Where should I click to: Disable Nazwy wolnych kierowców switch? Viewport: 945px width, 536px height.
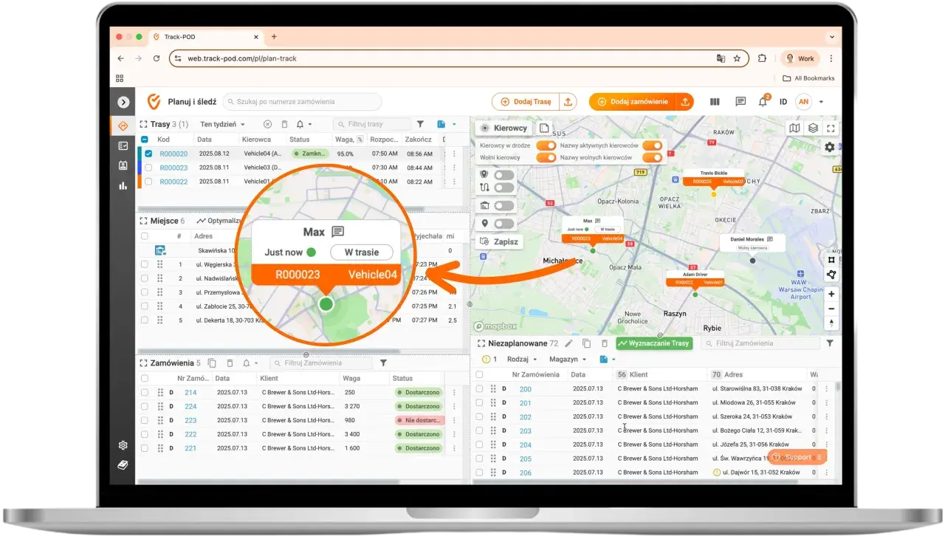tap(653, 157)
